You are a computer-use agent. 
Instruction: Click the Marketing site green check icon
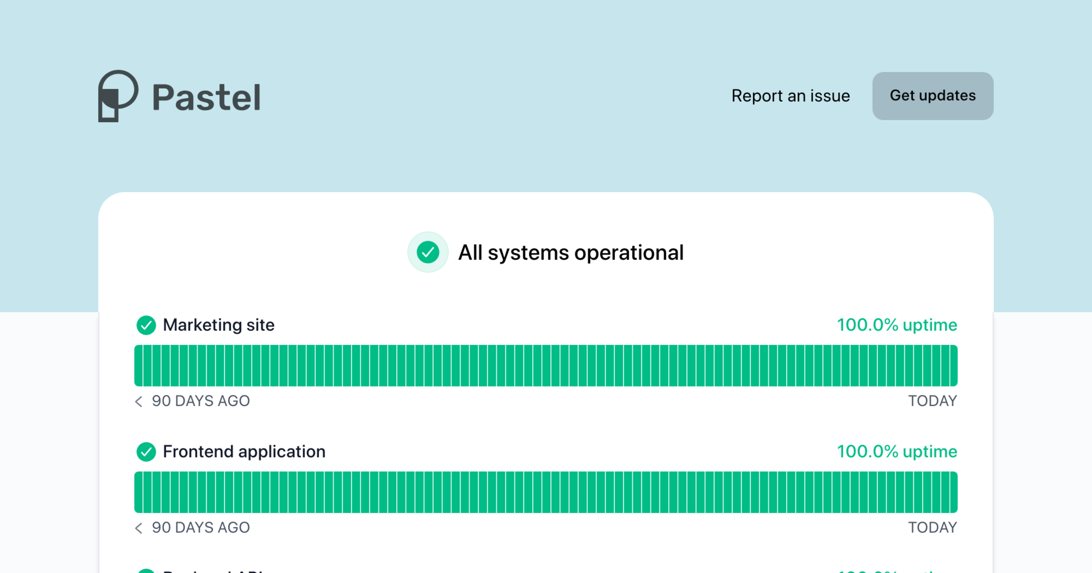pos(146,325)
